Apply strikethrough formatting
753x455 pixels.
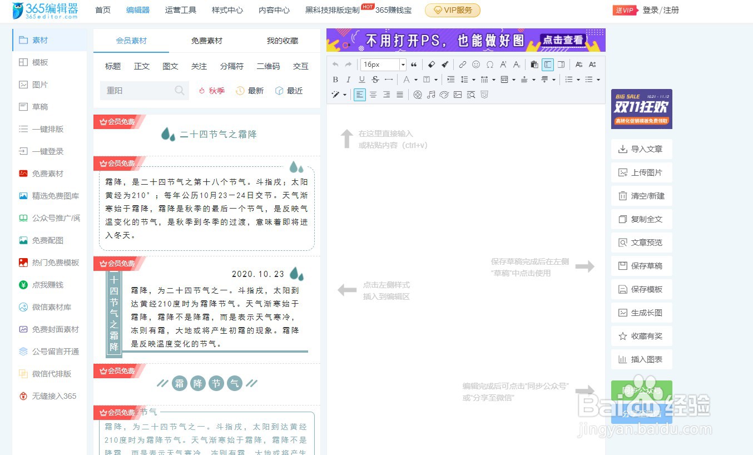[x=375, y=80]
